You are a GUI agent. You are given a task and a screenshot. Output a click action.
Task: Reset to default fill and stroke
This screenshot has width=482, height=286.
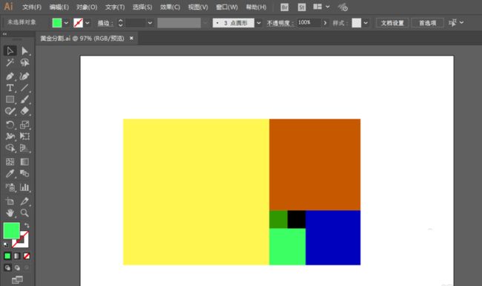click(6, 244)
